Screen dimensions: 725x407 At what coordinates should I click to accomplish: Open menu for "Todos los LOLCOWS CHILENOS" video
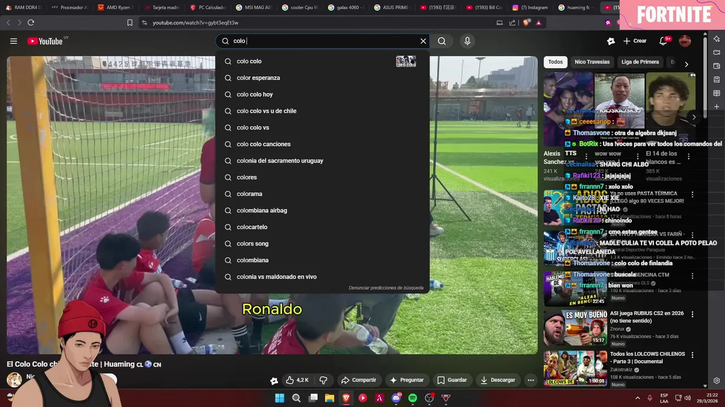(x=692, y=356)
